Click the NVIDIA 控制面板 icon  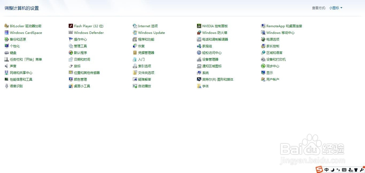199,26
